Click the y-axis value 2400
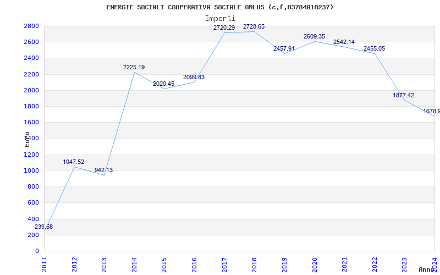 click(31, 58)
